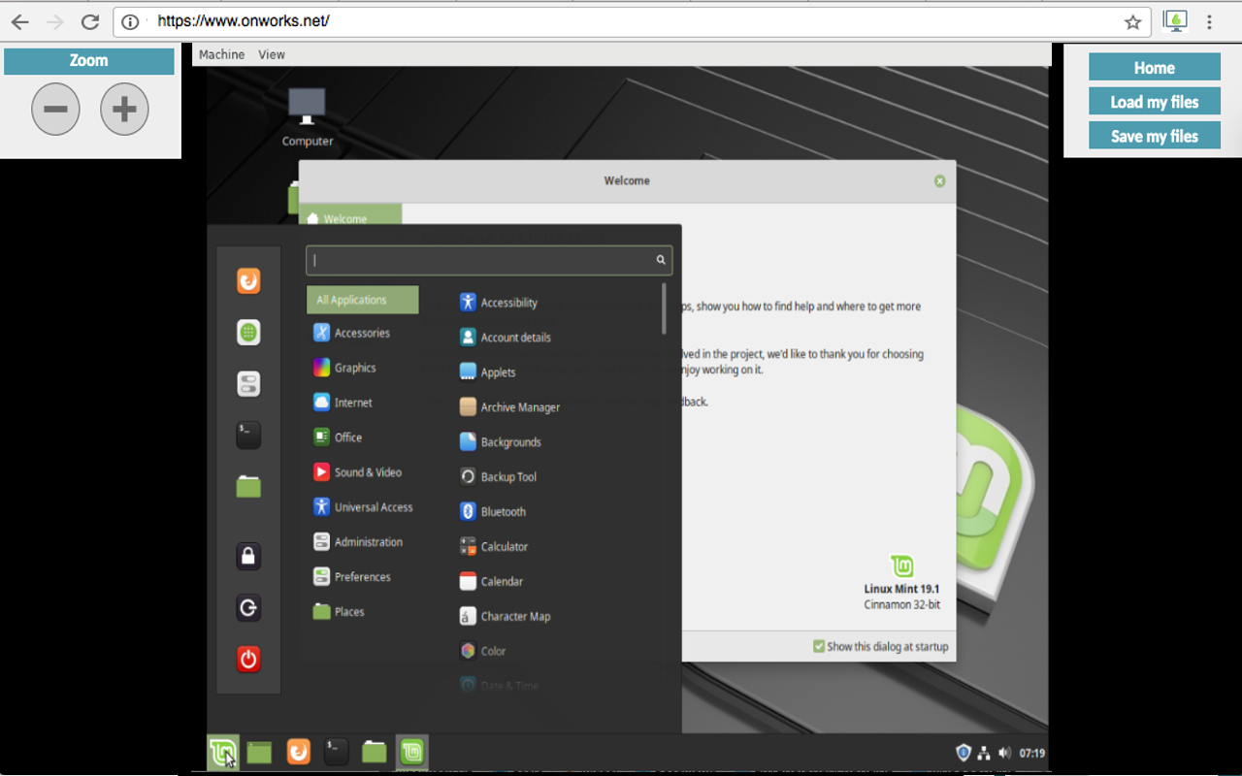Select the Administration category
This screenshot has height=776, width=1242.
pos(358,542)
